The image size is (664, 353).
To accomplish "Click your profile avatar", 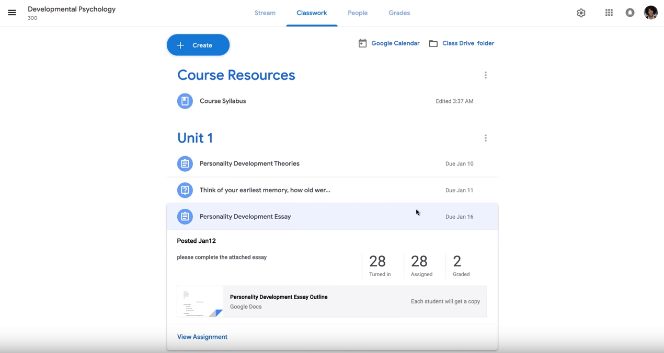I will point(650,13).
